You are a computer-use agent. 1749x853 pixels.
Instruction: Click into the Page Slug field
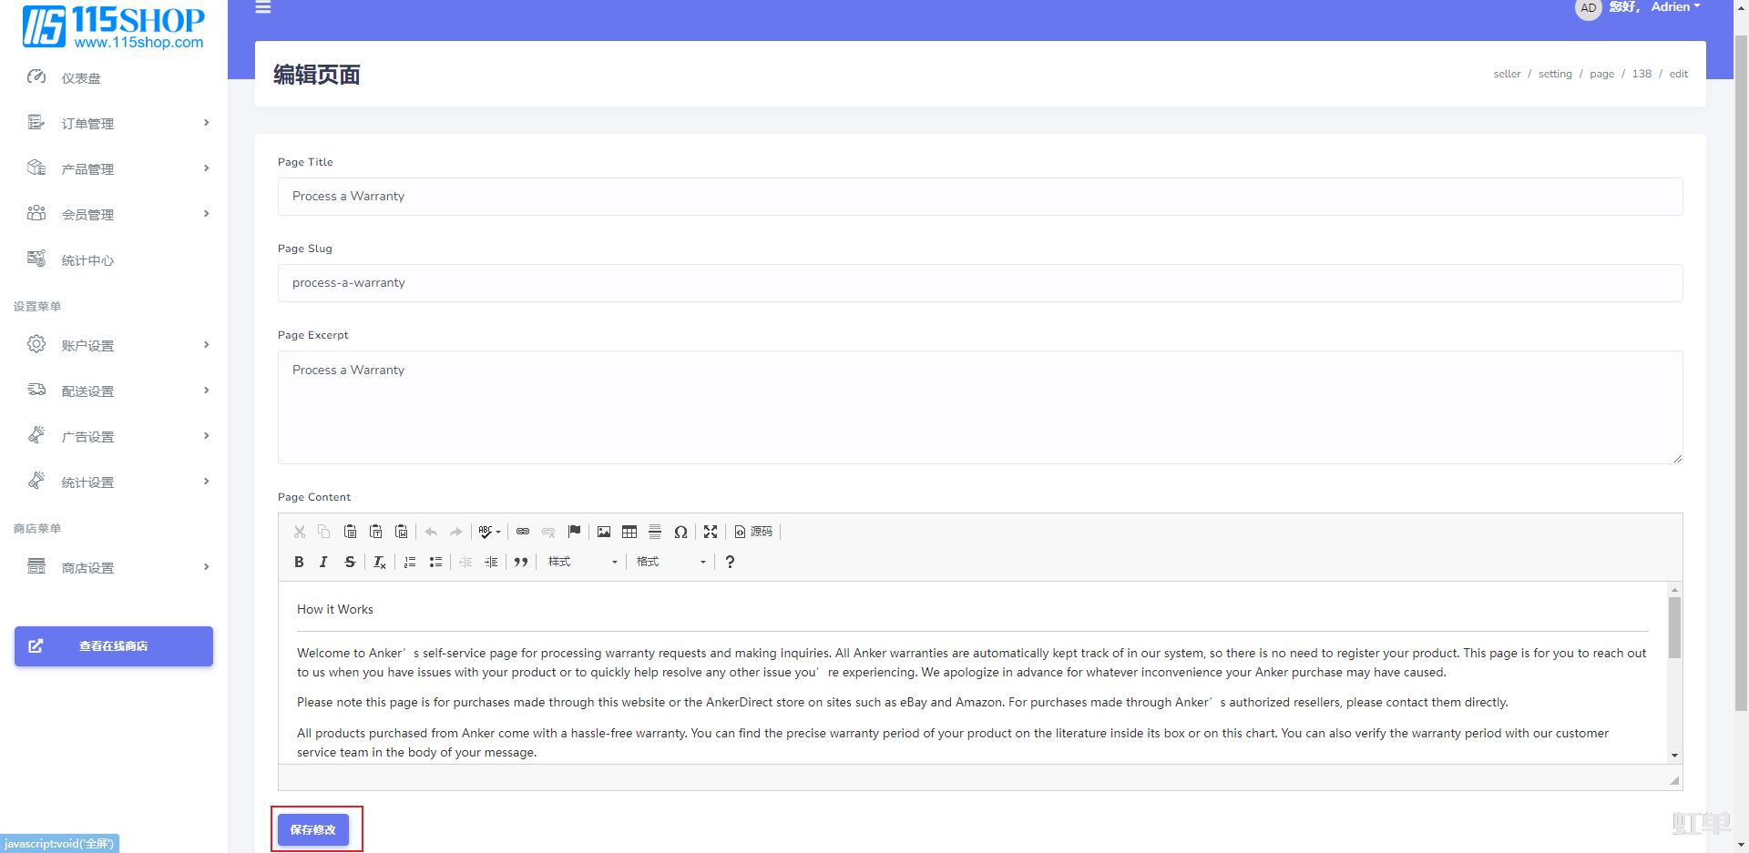tap(980, 283)
